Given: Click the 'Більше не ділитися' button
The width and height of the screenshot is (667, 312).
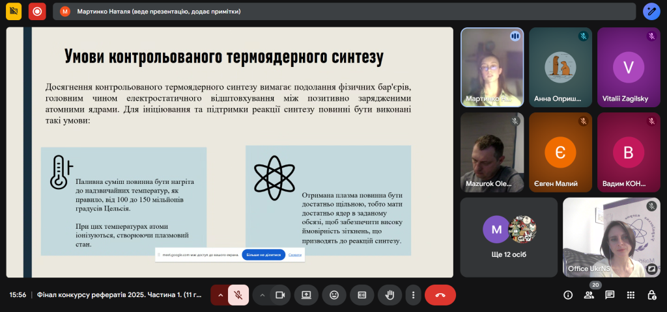Looking at the screenshot, I should pyautogui.click(x=263, y=255).
